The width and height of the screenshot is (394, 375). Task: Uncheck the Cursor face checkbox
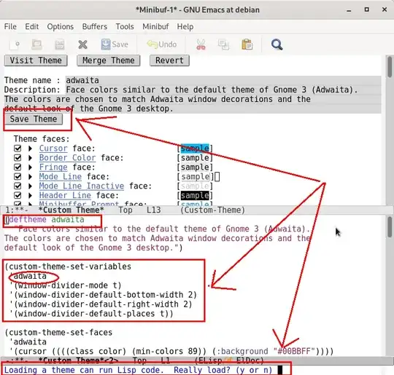(18, 149)
